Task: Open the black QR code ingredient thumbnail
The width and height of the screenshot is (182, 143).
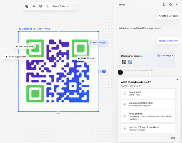Action: pyautogui.click(x=124, y=62)
